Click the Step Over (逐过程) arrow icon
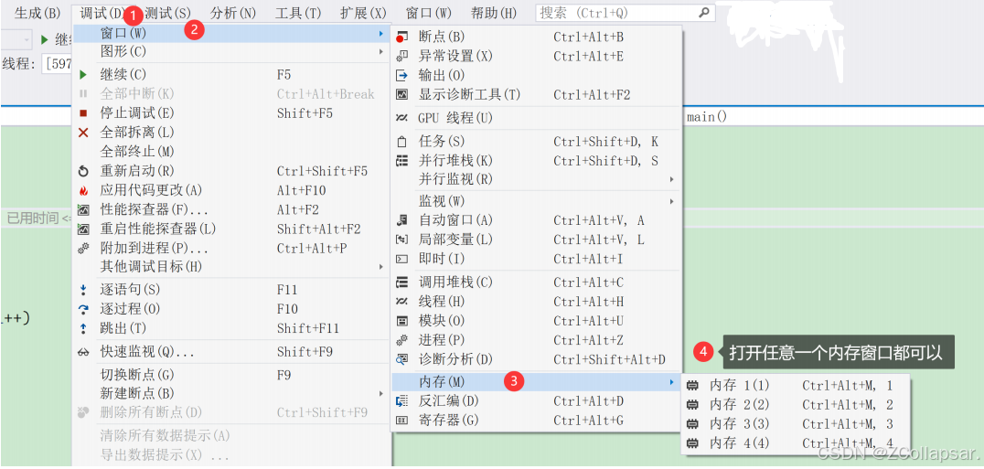The height and width of the screenshot is (469, 984). 83,309
